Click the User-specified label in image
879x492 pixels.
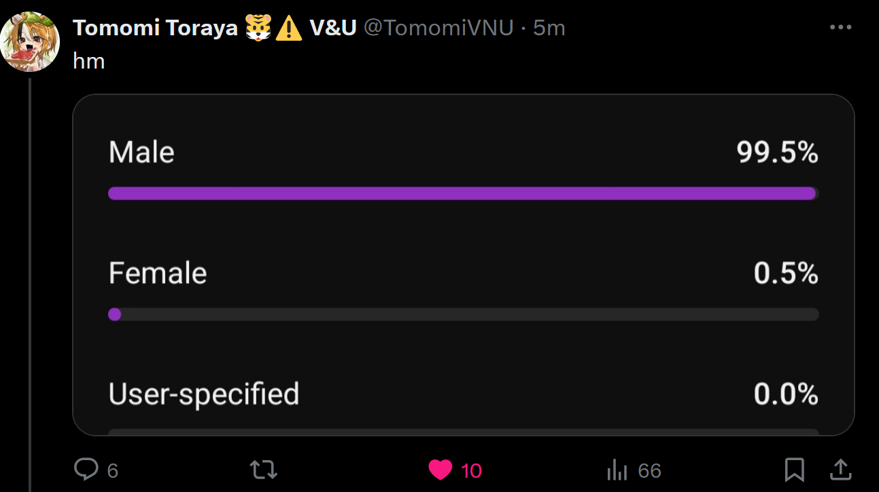point(204,394)
